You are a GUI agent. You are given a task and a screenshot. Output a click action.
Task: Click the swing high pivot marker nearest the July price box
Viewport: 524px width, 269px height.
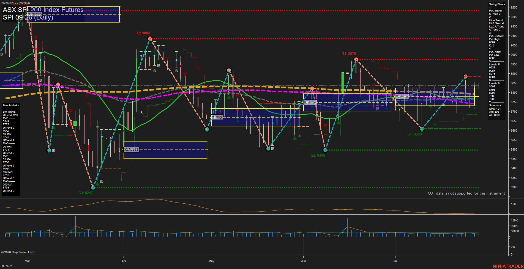465,76
